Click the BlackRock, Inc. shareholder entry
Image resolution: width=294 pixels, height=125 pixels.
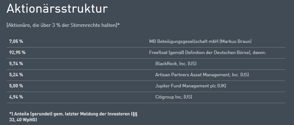(176, 64)
